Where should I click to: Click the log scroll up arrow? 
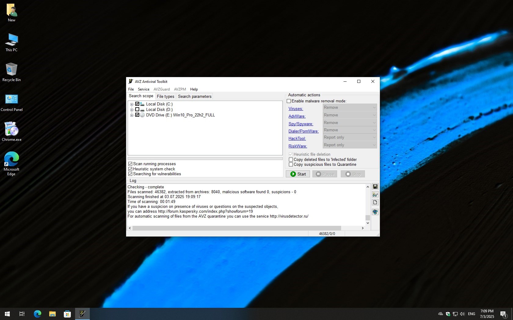368,187
